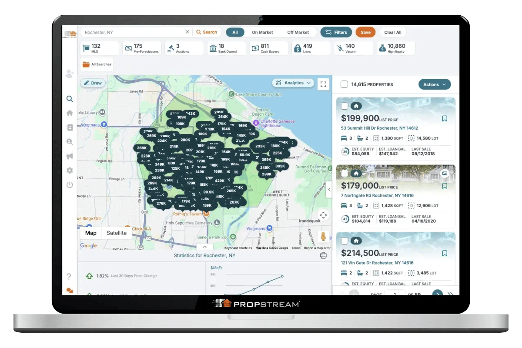Check the box on the $214,500 Vin Gate listing
Image resolution: width=522 pixels, height=348 pixels.
[345, 241]
